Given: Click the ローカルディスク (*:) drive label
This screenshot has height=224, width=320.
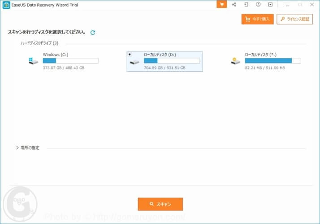Looking at the screenshot, I should (260, 55).
